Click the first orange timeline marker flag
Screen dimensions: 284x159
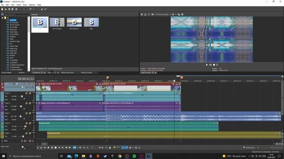[107, 78]
